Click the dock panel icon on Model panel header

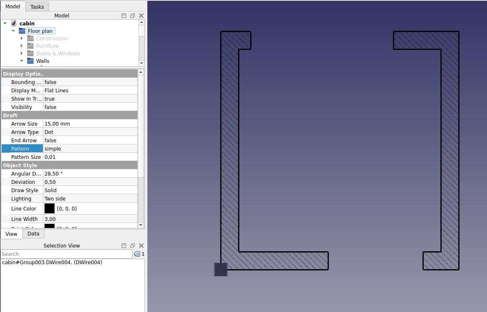(124, 15)
